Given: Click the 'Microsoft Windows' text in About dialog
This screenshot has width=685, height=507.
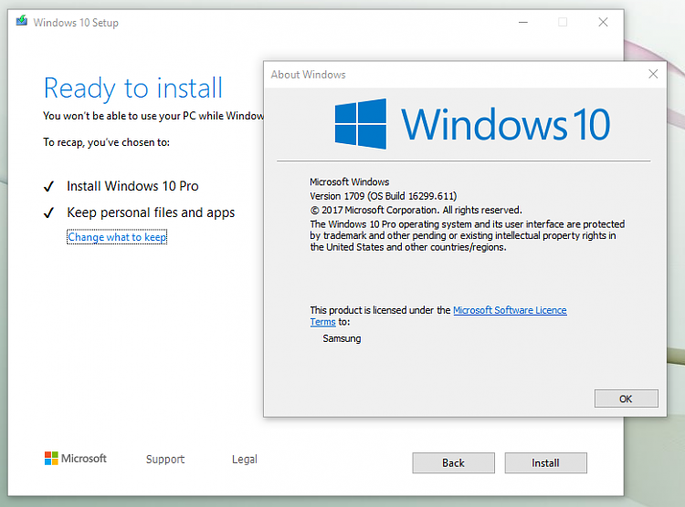Looking at the screenshot, I should (350, 182).
